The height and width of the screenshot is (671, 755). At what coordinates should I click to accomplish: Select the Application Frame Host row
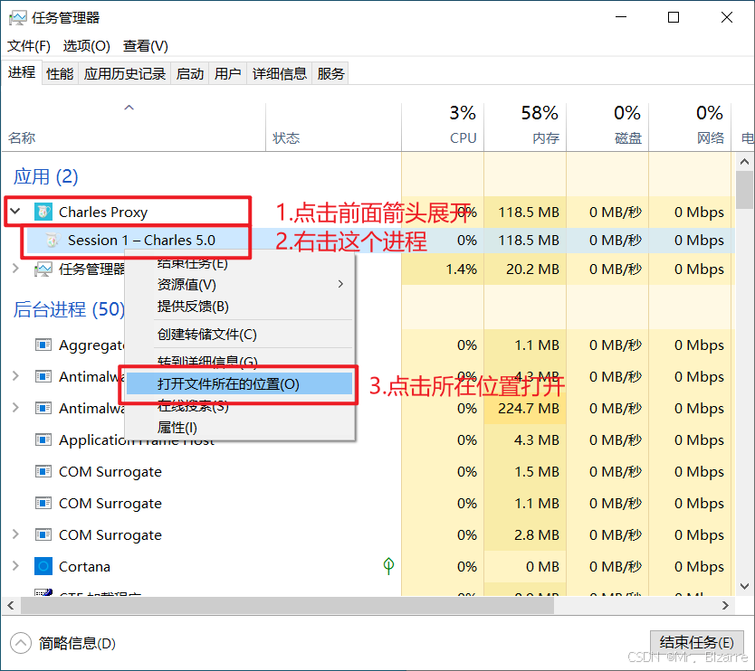(x=368, y=439)
